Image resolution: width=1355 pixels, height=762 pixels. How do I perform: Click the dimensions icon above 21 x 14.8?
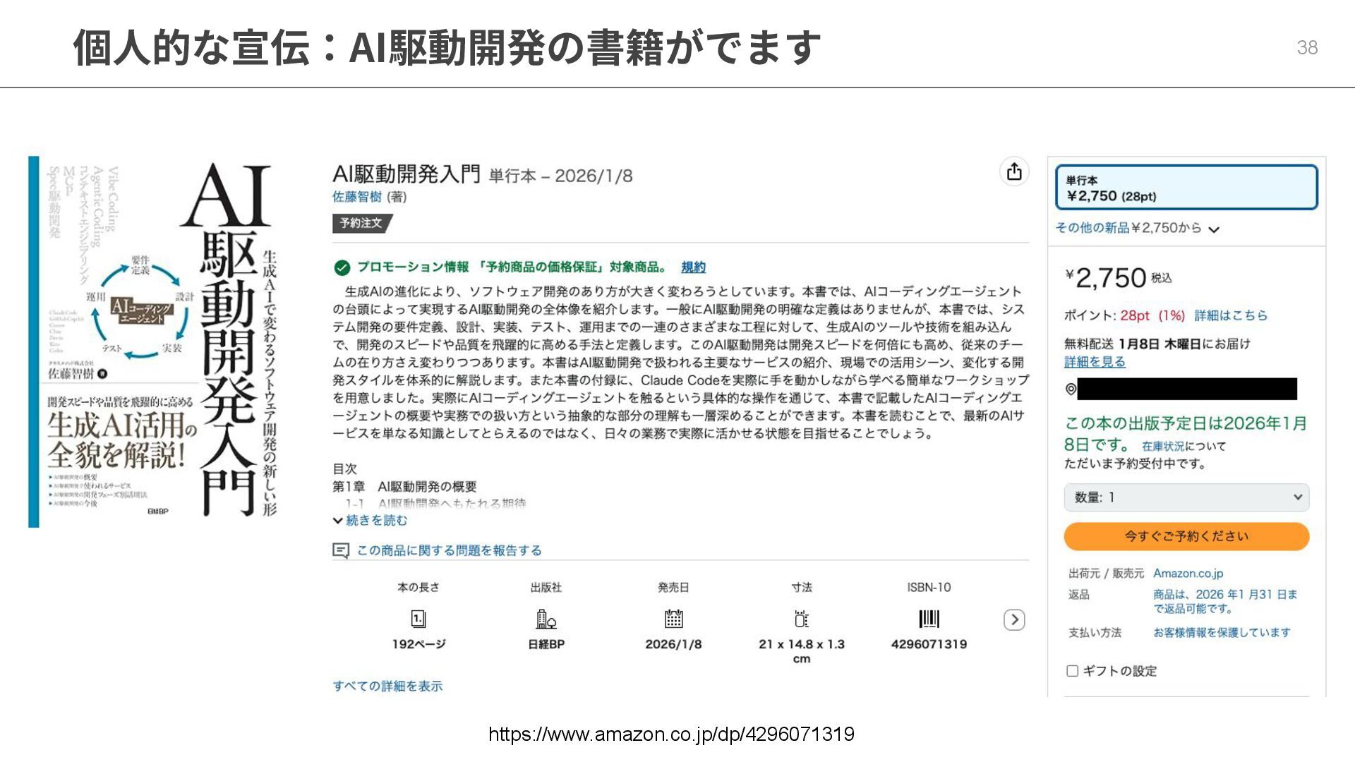point(801,619)
